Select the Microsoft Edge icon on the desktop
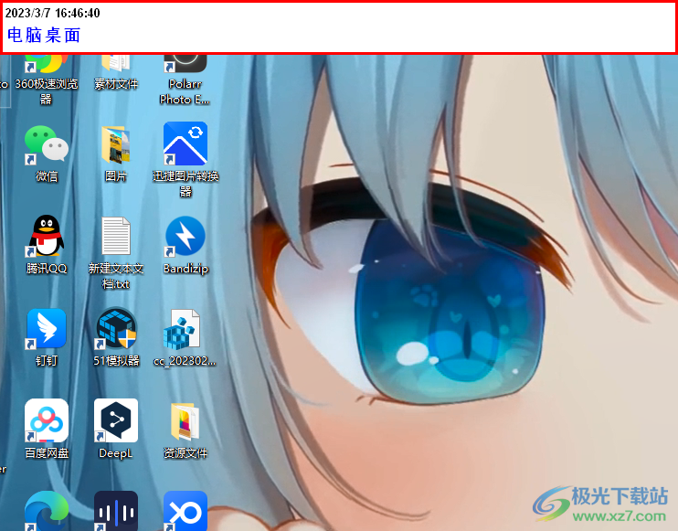Screen dimensions: 678x531 (47, 511)
